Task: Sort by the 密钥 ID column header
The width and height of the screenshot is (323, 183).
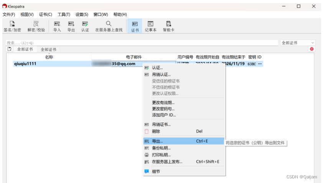Action: click(x=255, y=57)
